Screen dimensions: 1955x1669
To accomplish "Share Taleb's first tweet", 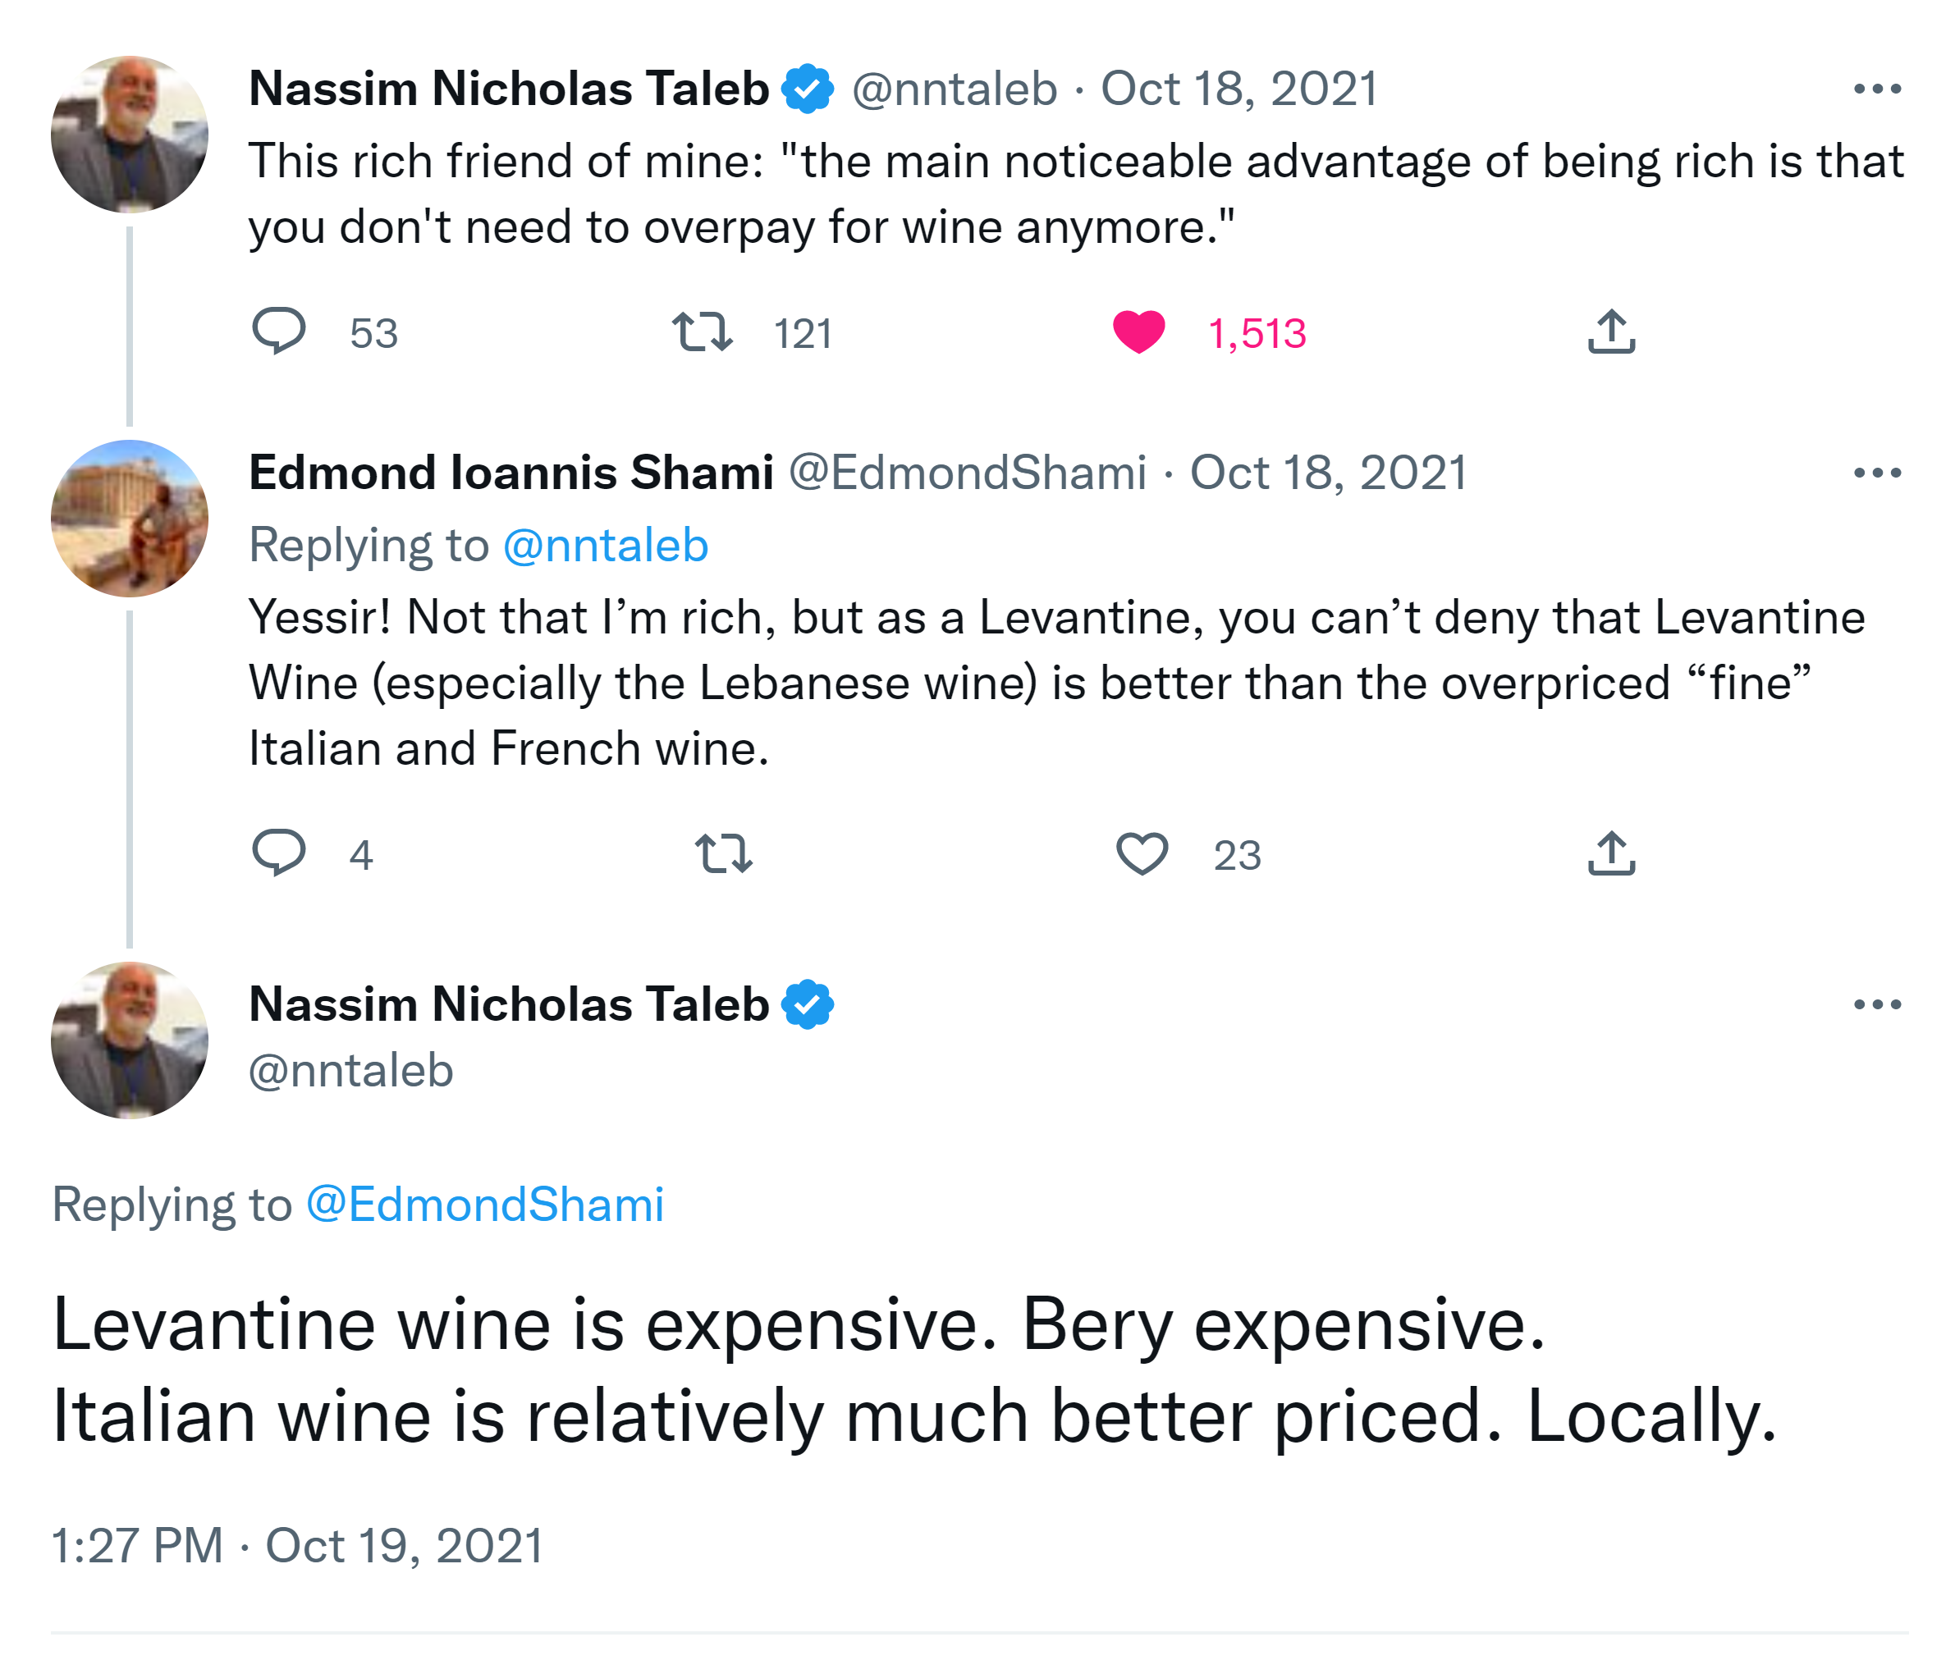I will coord(1610,332).
